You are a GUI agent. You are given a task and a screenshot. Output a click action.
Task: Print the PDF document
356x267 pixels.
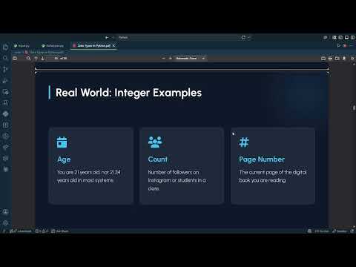pyautogui.click(x=330, y=59)
